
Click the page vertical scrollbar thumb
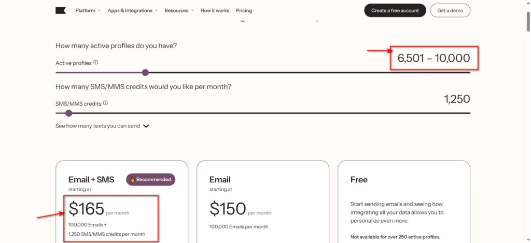528,21
